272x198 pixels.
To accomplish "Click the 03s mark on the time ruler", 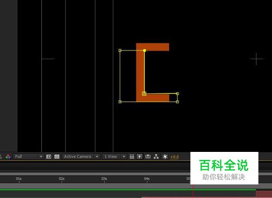I will pyautogui.click(x=104, y=179).
